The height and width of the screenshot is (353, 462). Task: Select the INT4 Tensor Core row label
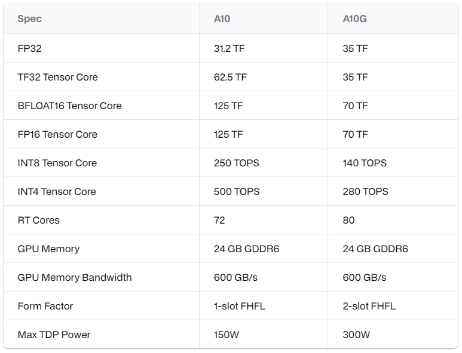[57, 191]
